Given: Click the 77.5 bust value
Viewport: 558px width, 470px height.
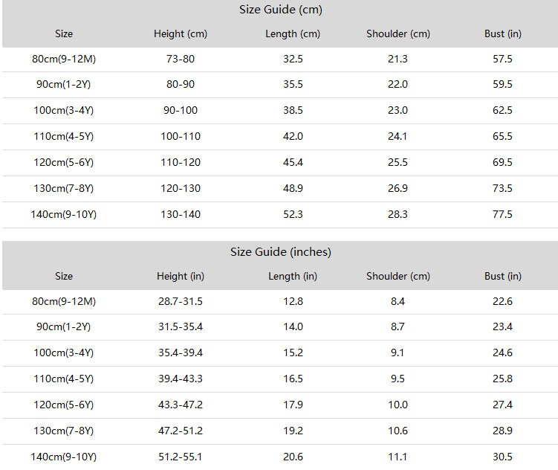Looking at the screenshot, I should (502, 214).
